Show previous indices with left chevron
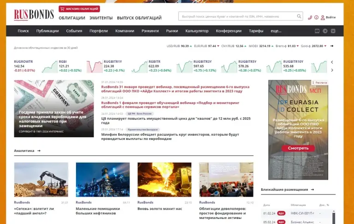 (x=332, y=62)
